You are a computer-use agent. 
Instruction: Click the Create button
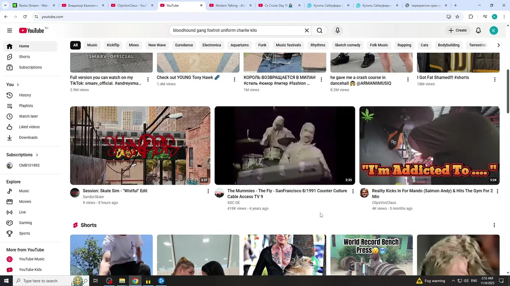[457, 31]
